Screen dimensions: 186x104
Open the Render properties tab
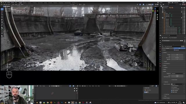(x=160, y=40)
